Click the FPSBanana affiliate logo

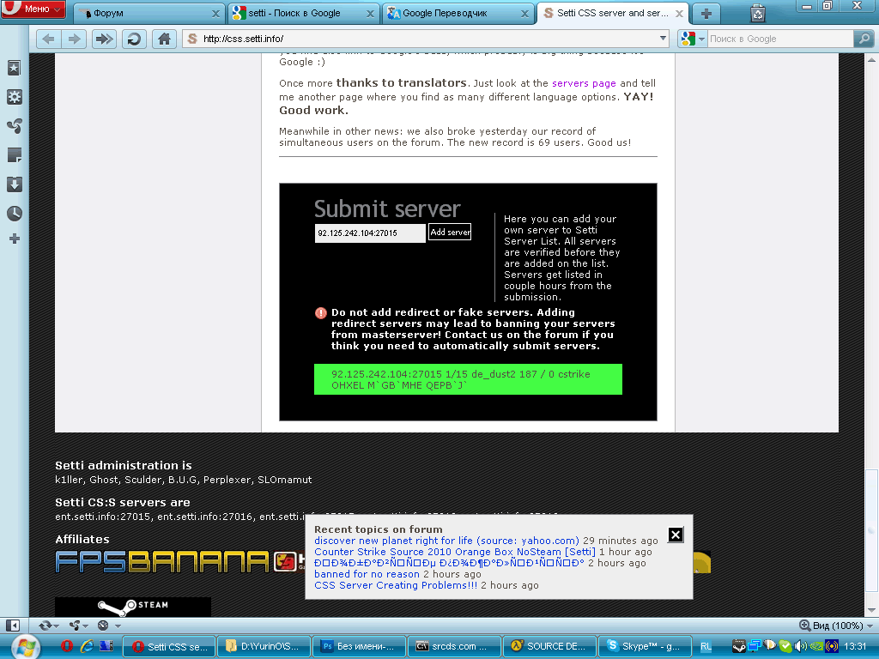point(162,562)
